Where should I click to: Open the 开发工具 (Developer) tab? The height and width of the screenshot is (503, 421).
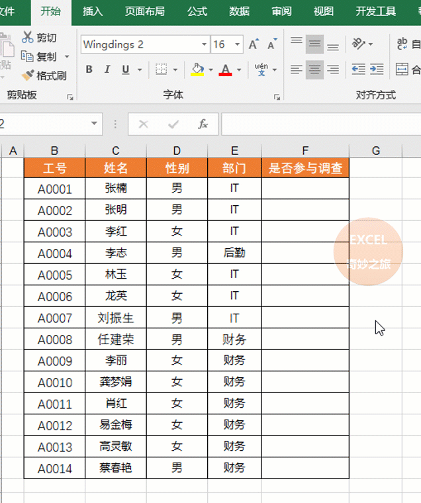[x=376, y=11]
